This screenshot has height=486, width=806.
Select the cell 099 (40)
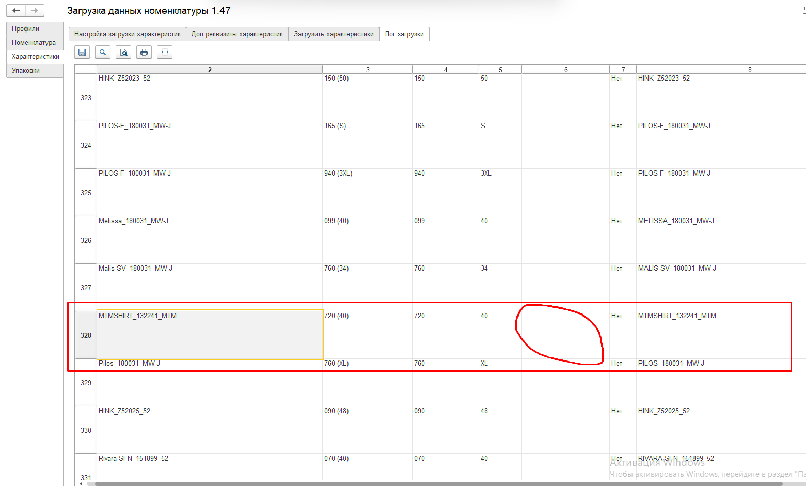pos(368,240)
